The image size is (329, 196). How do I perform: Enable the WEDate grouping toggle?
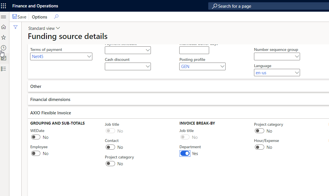[x=36, y=137]
